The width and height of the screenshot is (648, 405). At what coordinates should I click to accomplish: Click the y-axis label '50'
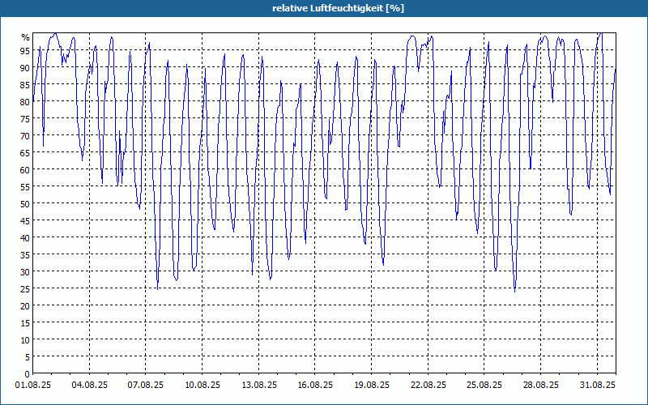[x=26, y=204]
